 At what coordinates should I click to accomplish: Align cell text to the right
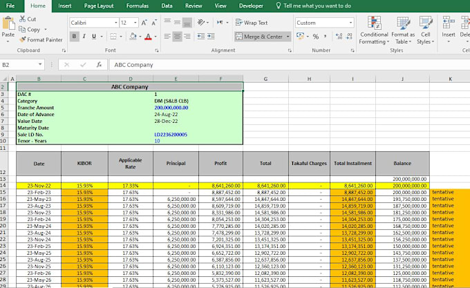pos(187,37)
